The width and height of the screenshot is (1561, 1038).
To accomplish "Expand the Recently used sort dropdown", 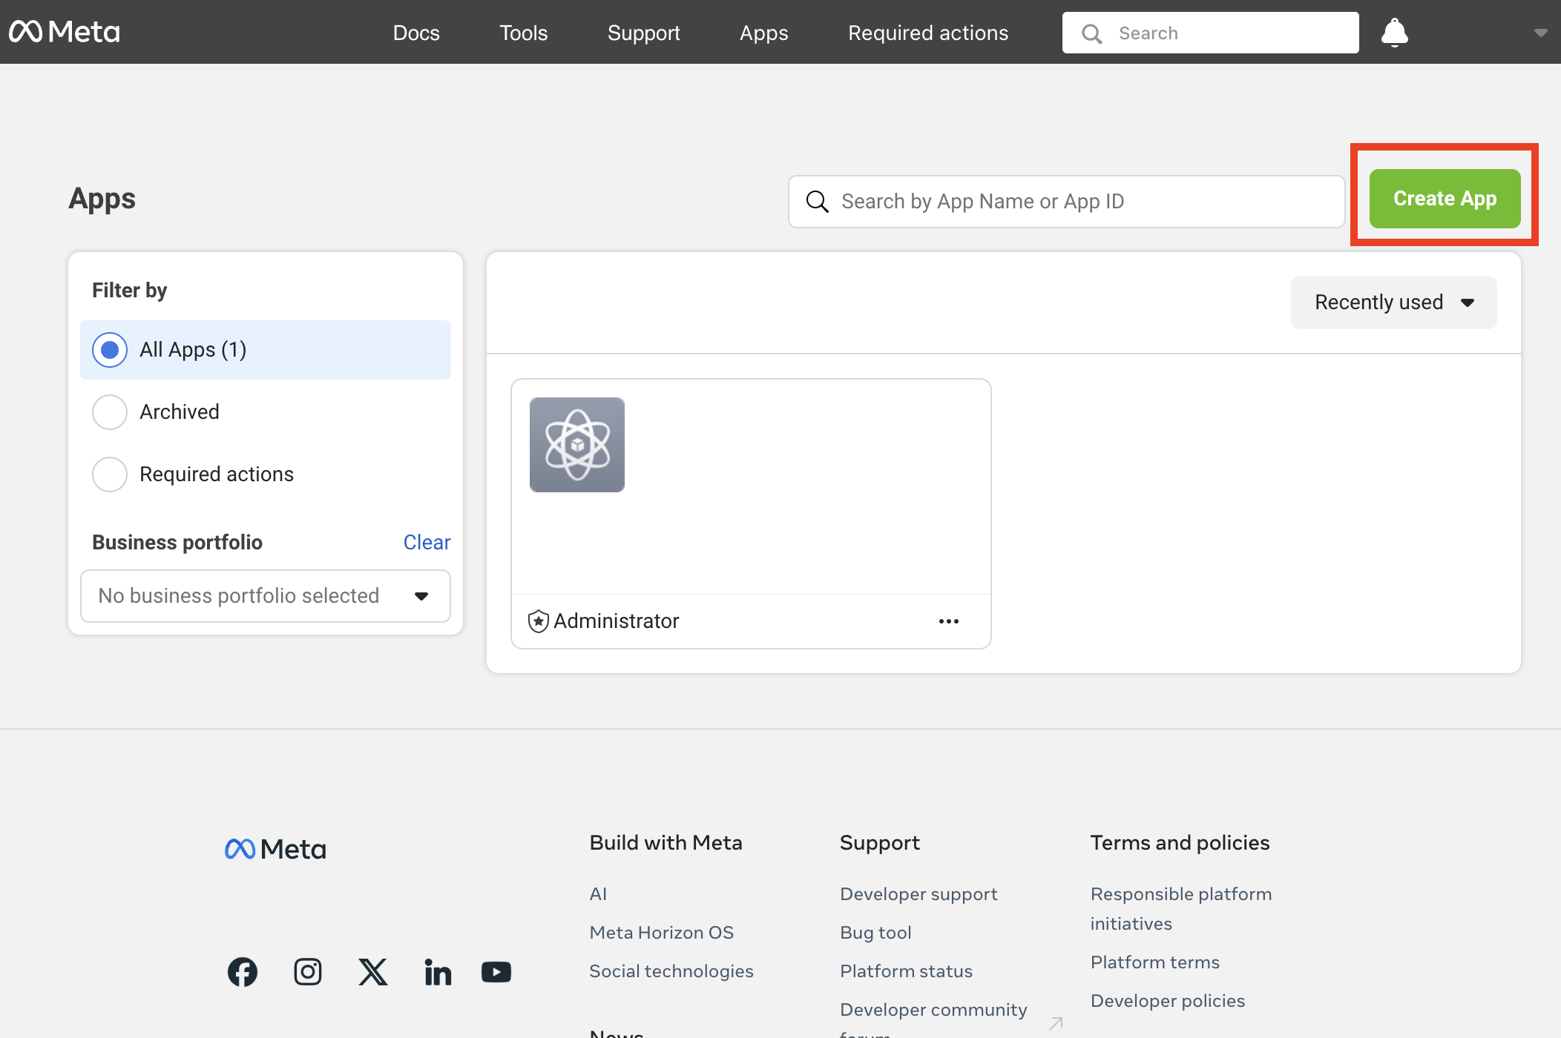I will [1393, 301].
